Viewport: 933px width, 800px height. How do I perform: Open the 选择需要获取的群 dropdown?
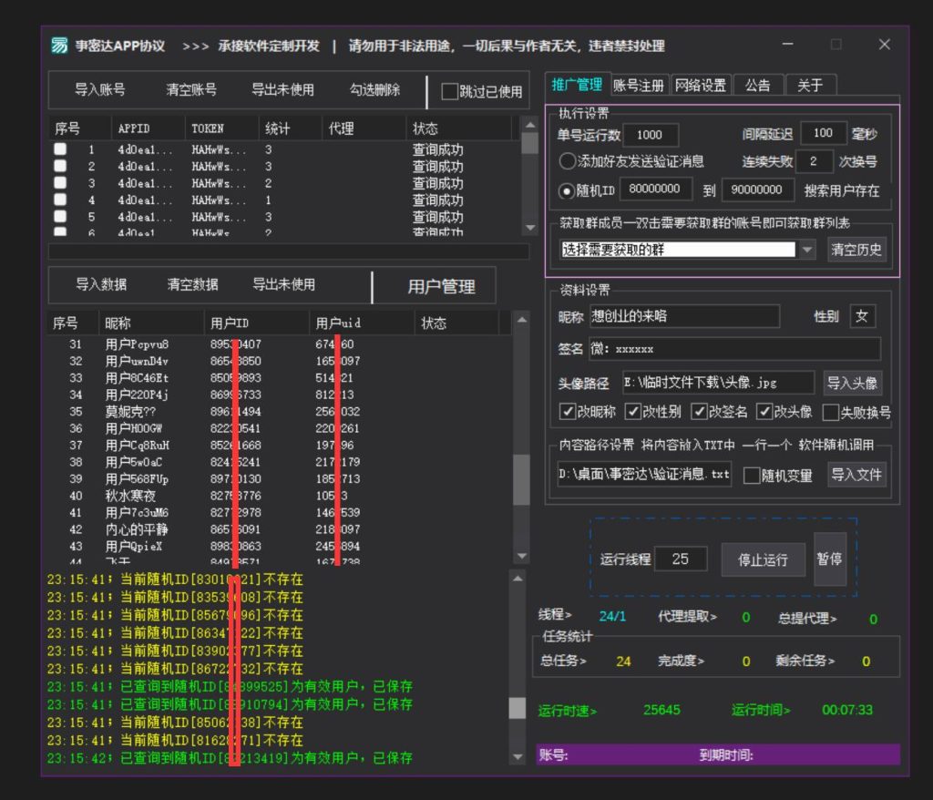(806, 250)
